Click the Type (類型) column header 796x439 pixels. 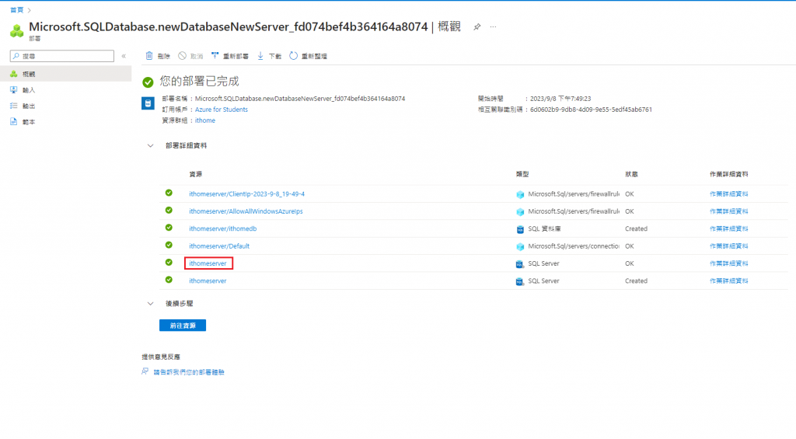(522, 174)
